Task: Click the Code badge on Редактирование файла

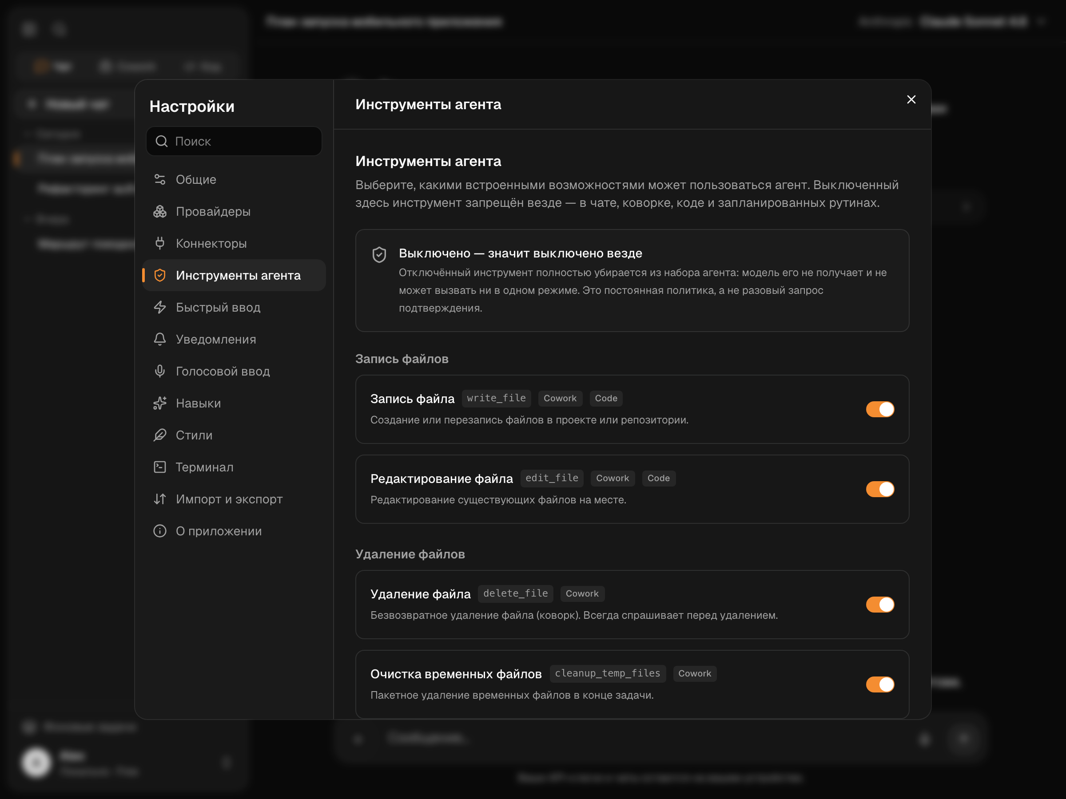Action: 658,478
